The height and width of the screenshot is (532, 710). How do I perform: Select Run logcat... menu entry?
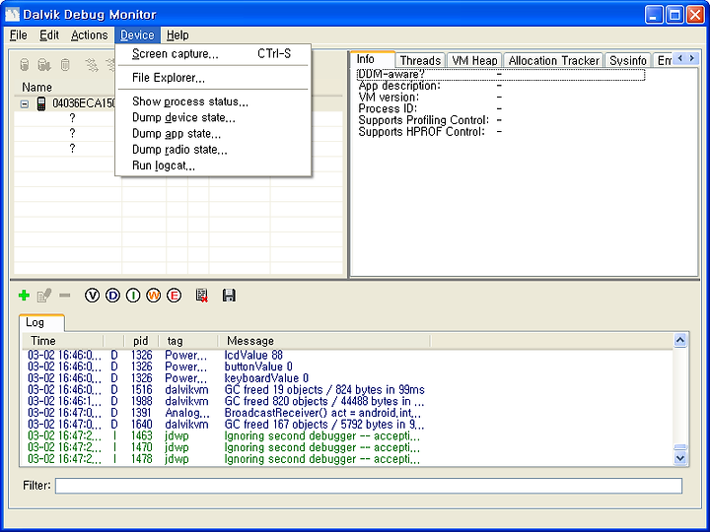click(x=213, y=166)
